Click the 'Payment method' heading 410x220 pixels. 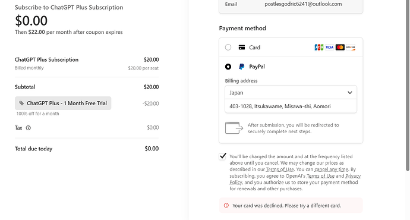[x=242, y=29]
